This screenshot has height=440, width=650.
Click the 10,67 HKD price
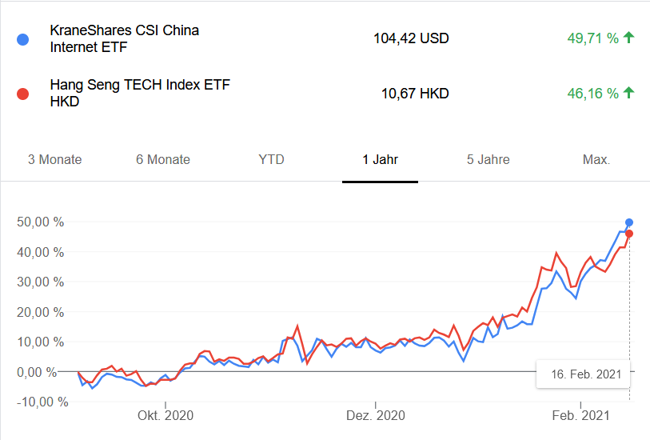[415, 94]
